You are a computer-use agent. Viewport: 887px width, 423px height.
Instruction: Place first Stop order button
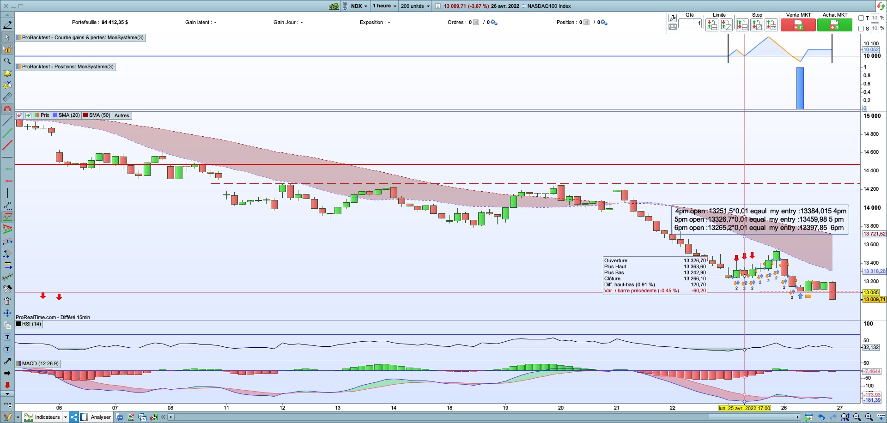pyautogui.click(x=742, y=25)
